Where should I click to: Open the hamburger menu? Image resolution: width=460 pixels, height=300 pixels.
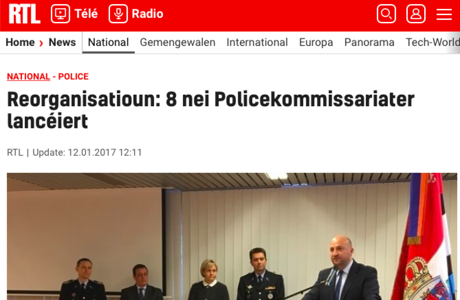click(x=444, y=14)
